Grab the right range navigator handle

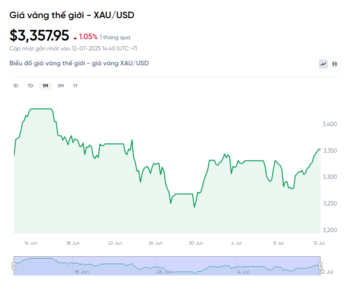point(321,266)
